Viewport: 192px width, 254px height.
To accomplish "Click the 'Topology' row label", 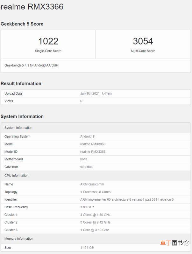I will (x=11, y=192).
